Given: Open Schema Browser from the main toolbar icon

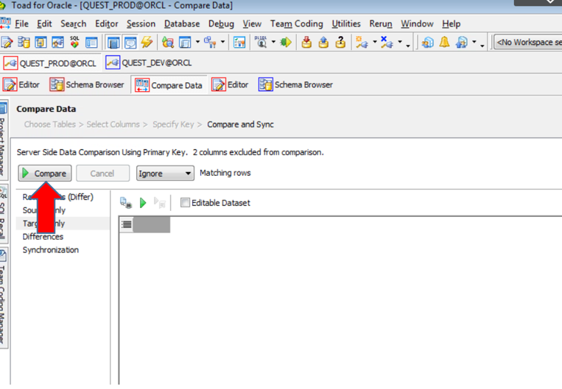Looking at the screenshot, I should (24, 42).
